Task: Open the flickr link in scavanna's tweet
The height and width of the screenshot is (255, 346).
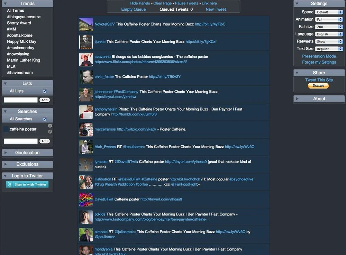Action: (140, 62)
